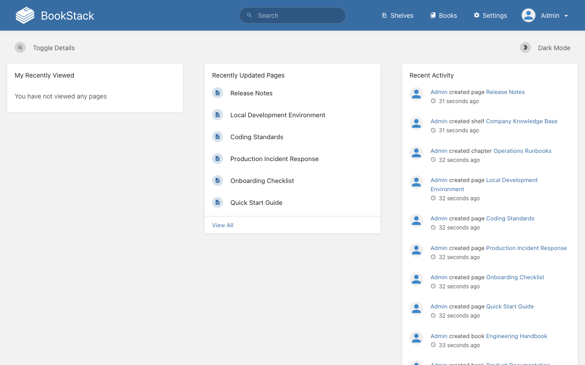Open Release Notes link in Recent Activity

[x=505, y=92]
